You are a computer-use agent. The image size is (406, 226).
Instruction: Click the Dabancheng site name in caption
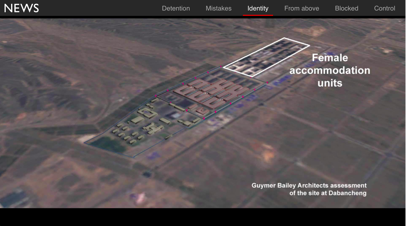click(x=347, y=193)
